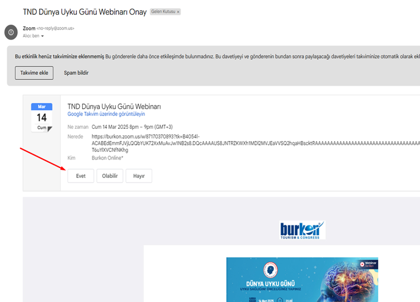Click the event title TND Dünya Uyku Günü Webinarı
The width and height of the screenshot is (420, 302).
[114, 107]
